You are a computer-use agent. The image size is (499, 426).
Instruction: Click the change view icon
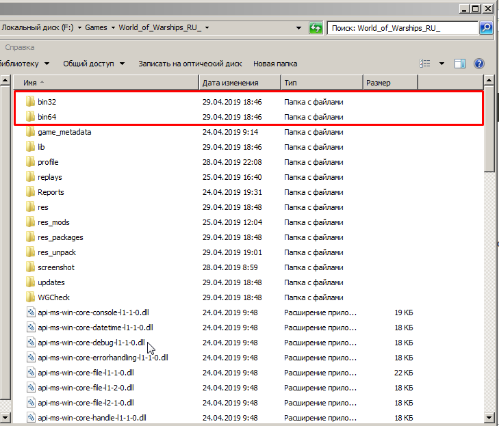click(425, 64)
